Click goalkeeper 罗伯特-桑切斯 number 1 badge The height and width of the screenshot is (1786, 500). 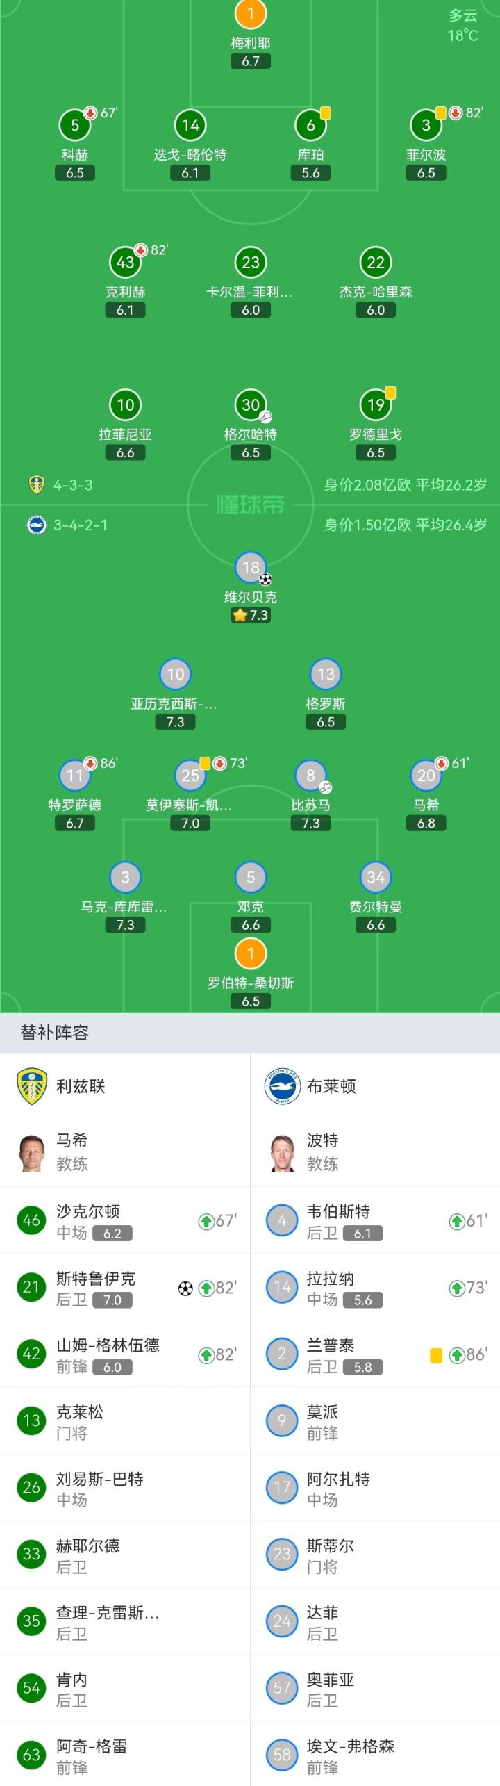click(251, 953)
